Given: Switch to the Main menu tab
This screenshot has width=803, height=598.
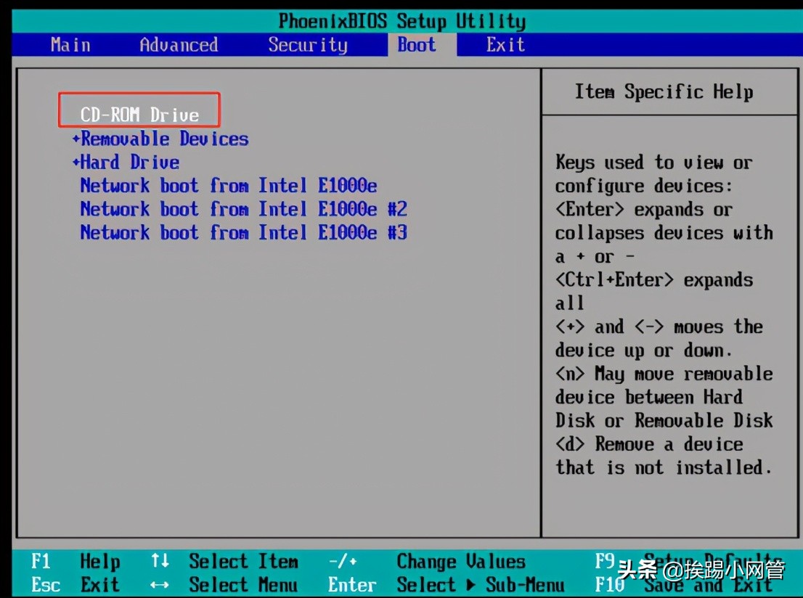Looking at the screenshot, I should [x=70, y=44].
